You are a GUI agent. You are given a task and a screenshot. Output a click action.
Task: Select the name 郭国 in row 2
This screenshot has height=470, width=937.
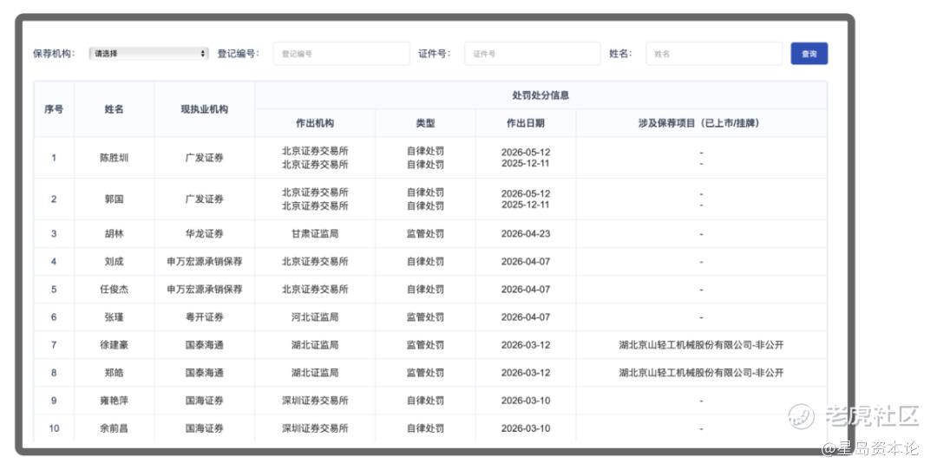(115, 199)
